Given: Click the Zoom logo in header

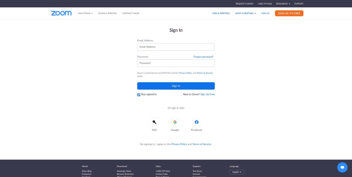Looking at the screenshot, I should click(61, 13).
